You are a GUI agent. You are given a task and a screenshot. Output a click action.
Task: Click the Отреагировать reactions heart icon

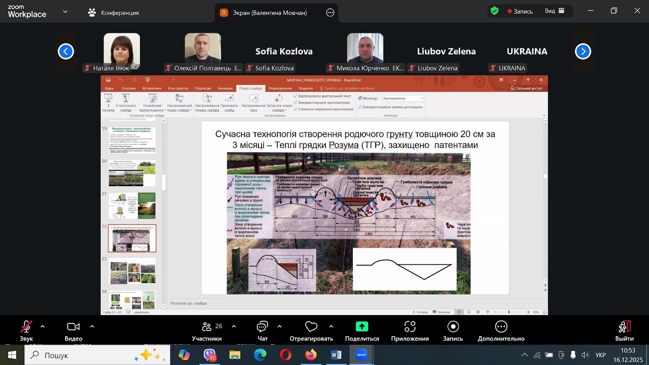311,327
